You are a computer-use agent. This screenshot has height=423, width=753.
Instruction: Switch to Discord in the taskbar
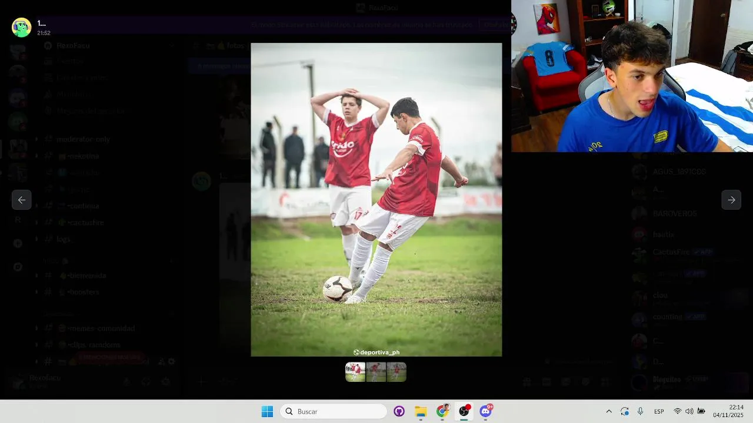coord(486,411)
